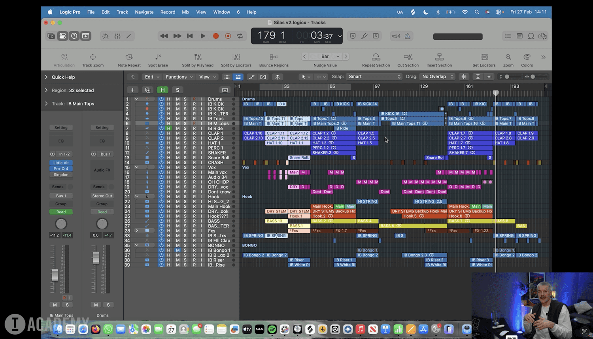Open the Colors palette
The height and width of the screenshot is (339, 593).
[x=527, y=57]
